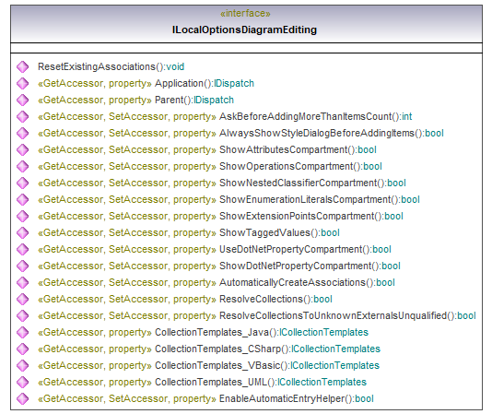Select the Application():IDispatch operation text
Screen dimensions: 492x414
pyautogui.click(x=205, y=83)
